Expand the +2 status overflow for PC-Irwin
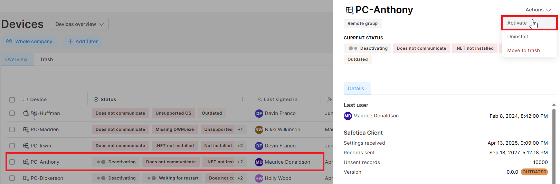 240,146
